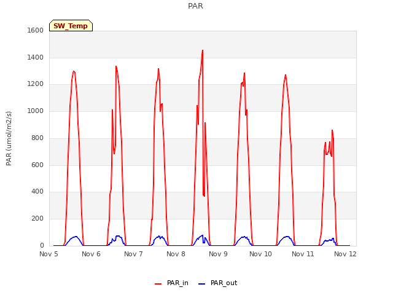Image resolution: width=393 pixels, height=295 pixels.
Task: Click the 400 y-axis tick label
Action: [37, 192]
